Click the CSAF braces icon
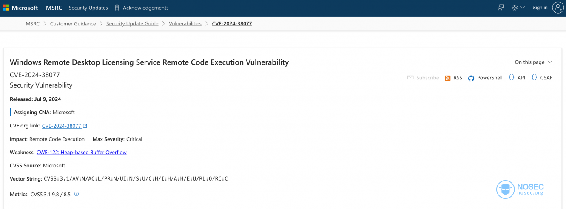 coord(534,78)
